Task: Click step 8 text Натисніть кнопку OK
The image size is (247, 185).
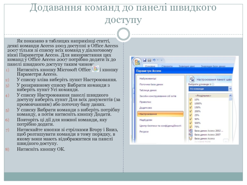Action: click(41, 149)
